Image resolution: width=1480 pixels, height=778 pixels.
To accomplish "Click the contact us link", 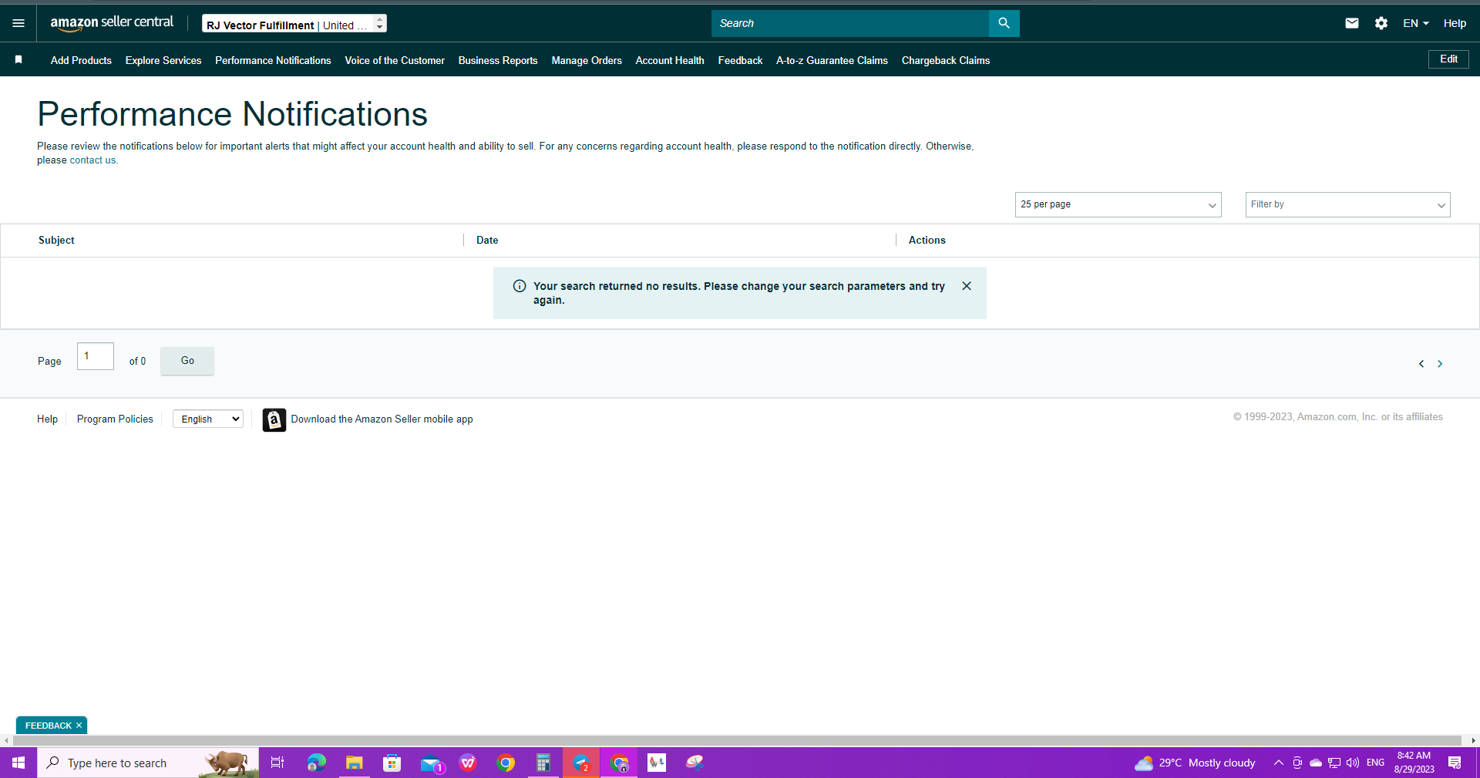I will coord(92,160).
